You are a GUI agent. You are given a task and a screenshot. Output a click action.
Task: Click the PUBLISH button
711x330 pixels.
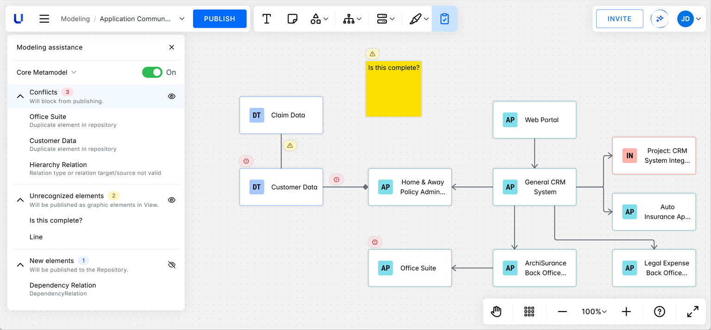(x=219, y=19)
